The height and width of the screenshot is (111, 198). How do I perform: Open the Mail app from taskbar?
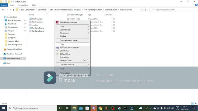81,108
